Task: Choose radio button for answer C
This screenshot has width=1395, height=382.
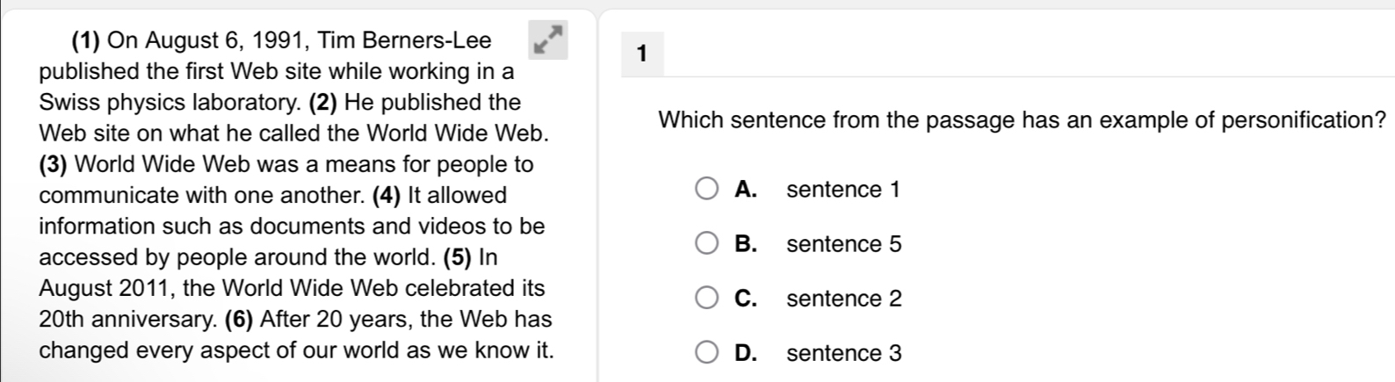Action: click(707, 299)
